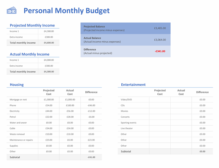Select projected Income 1 value £4,300.00

tap(49, 31)
